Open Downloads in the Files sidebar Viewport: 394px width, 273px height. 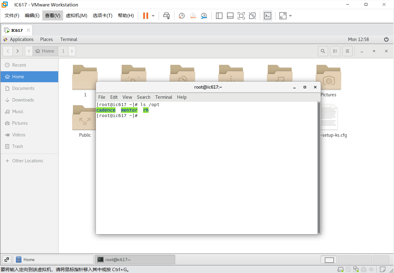click(29, 100)
